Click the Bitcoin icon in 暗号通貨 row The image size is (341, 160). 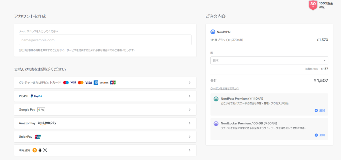click(34, 150)
